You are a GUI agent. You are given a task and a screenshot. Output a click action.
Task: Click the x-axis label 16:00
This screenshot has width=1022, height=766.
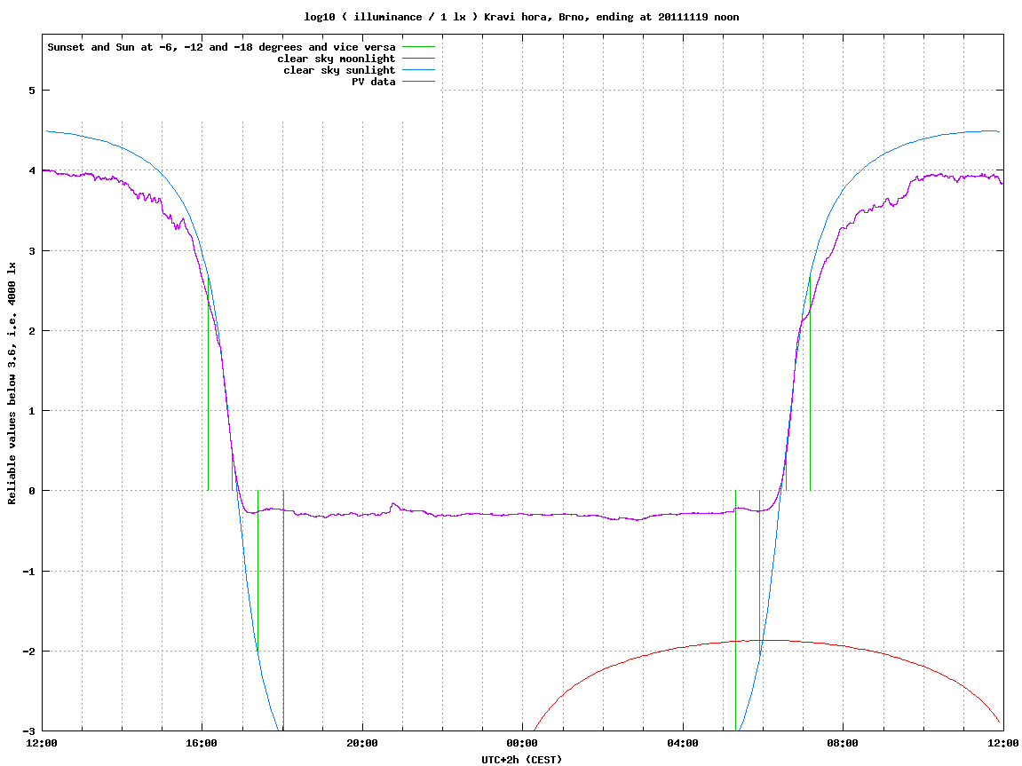pyautogui.click(x=202, y=743)
